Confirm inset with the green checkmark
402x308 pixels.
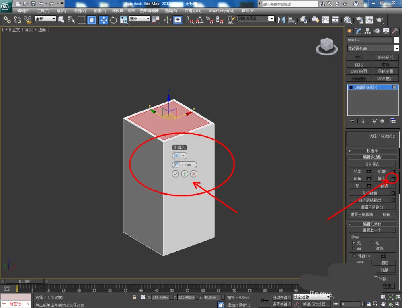tap(175, 174)
